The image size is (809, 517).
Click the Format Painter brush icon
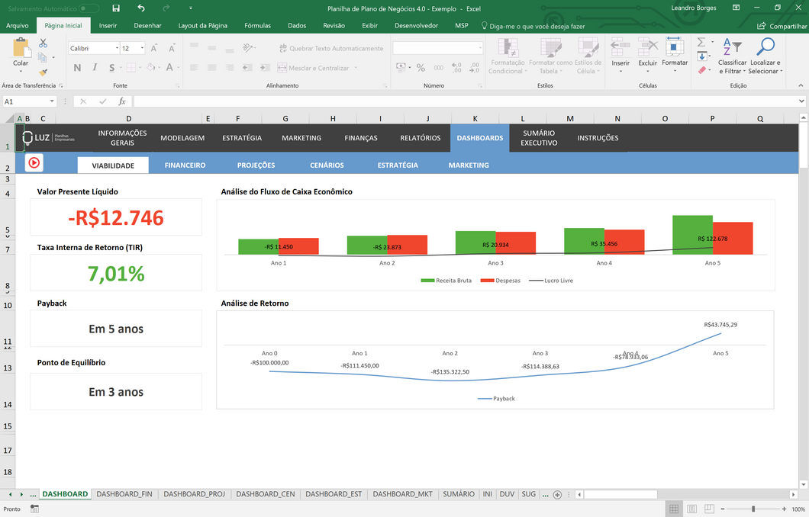coord(43,72)
